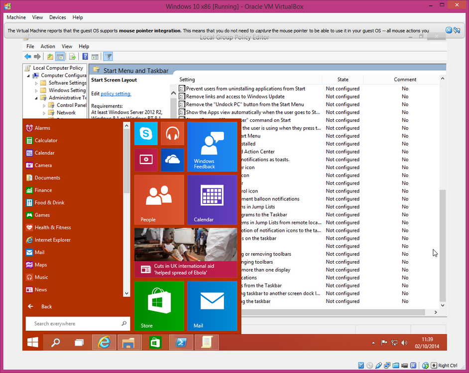This screenshot has height=373, width=469.
Task: Open the Group Policy Editor File menu
Action: tap(30, 46)
